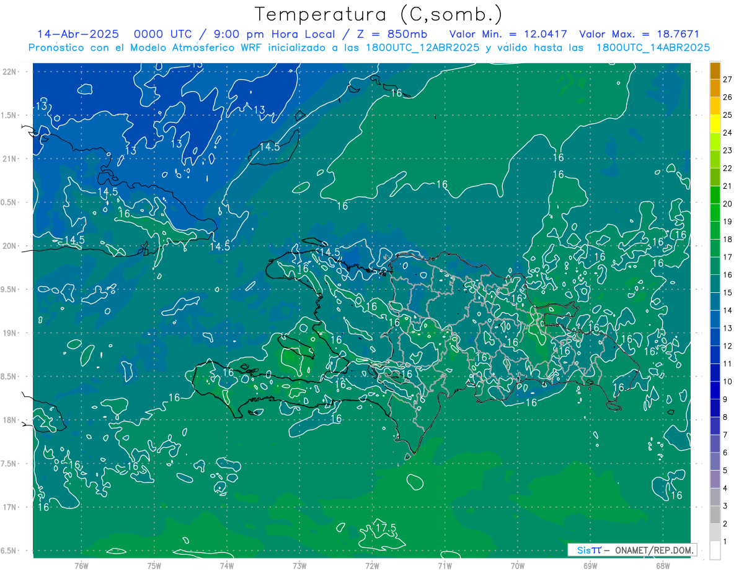The image size is (744, 574).
Task: Click legend value '6' on color scale
Action: (725, 453)
